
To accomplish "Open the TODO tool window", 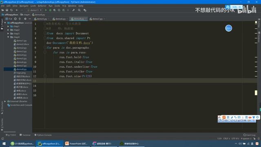I will pos(11,135).
